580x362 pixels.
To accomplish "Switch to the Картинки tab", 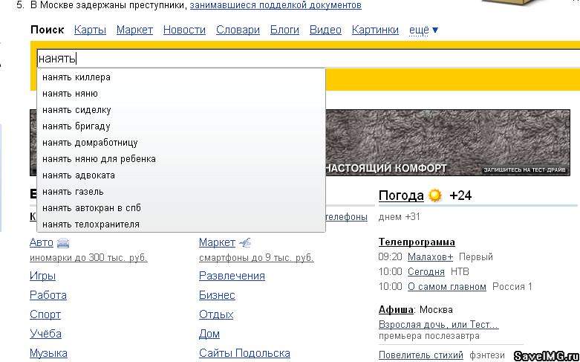I will tap(375, 30).
